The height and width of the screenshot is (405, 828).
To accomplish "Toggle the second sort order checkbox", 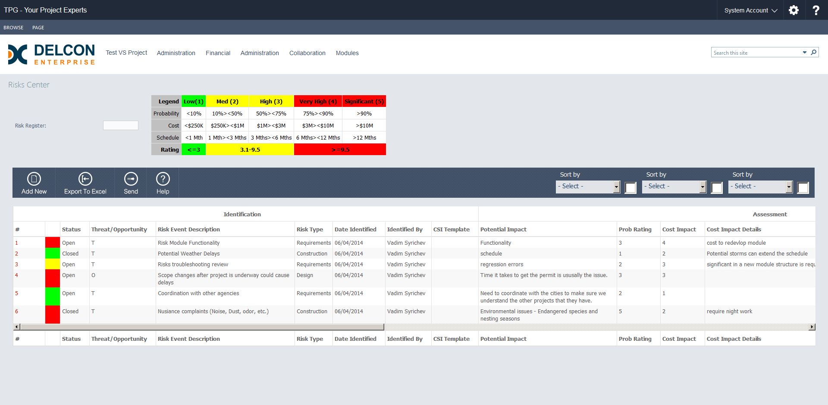I will pyautogui.click(x=717, y=188).
